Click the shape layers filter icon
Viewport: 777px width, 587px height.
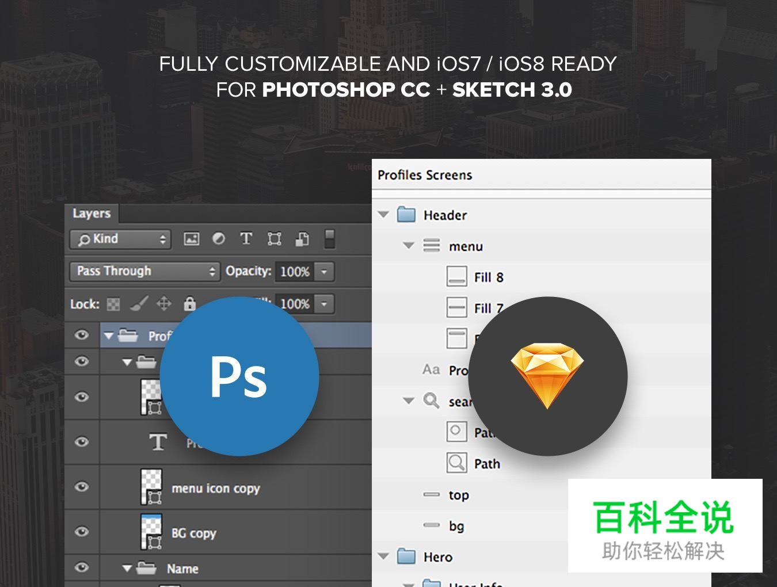pyautogui.click(x=274, y=238)
